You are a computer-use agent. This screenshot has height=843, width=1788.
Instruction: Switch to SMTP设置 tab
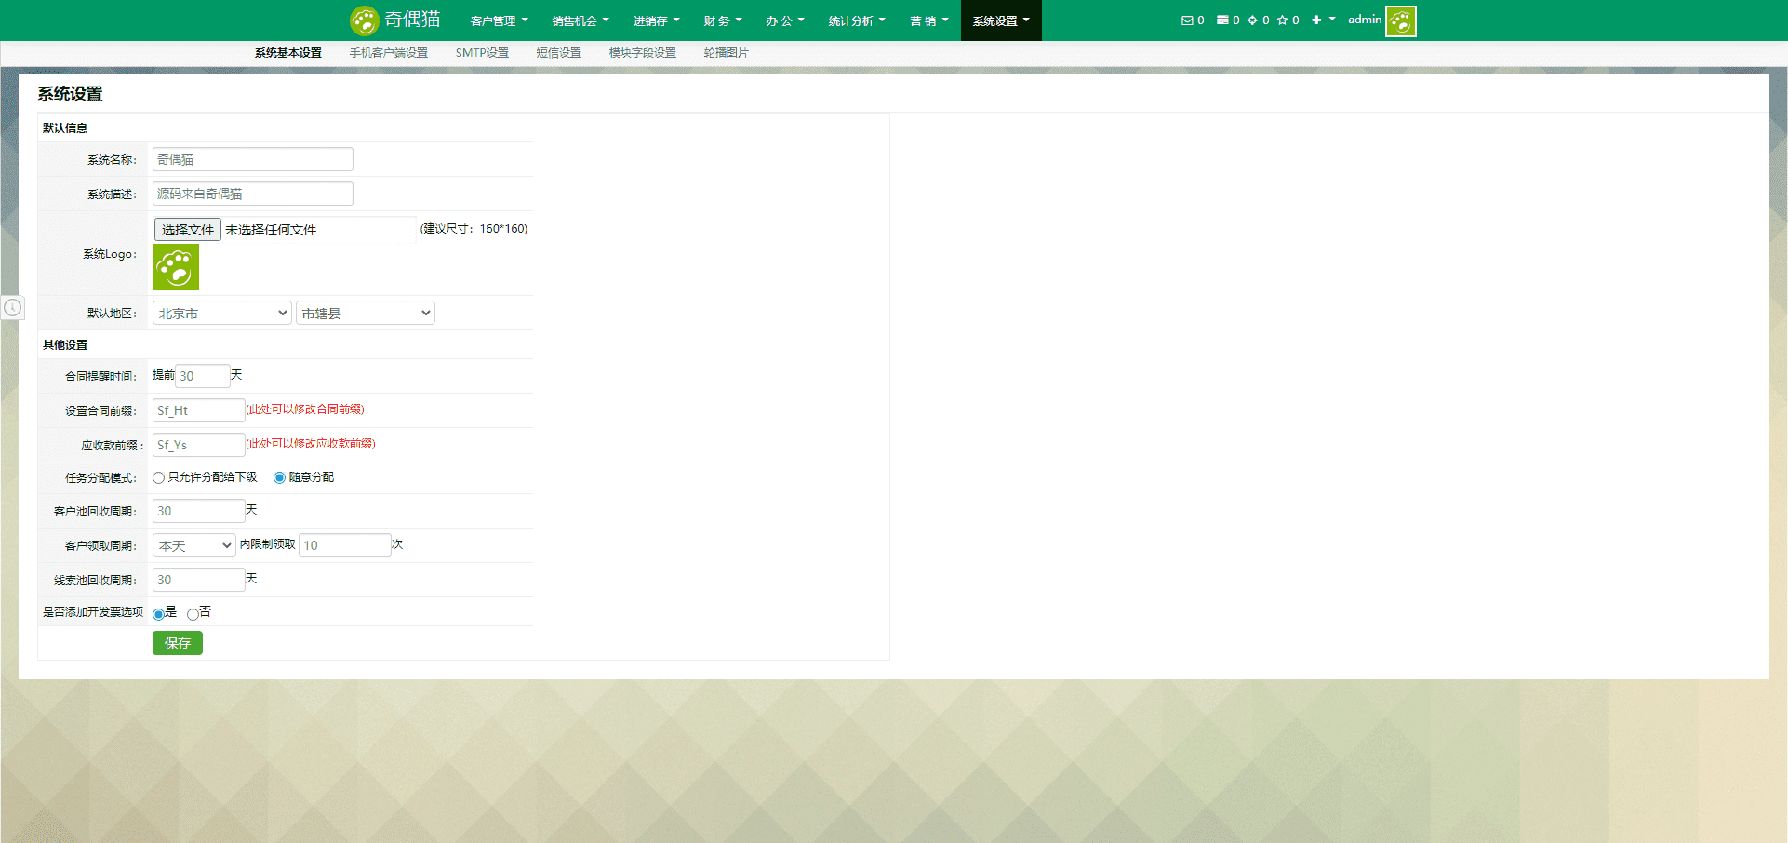click(x=482, y=53)
